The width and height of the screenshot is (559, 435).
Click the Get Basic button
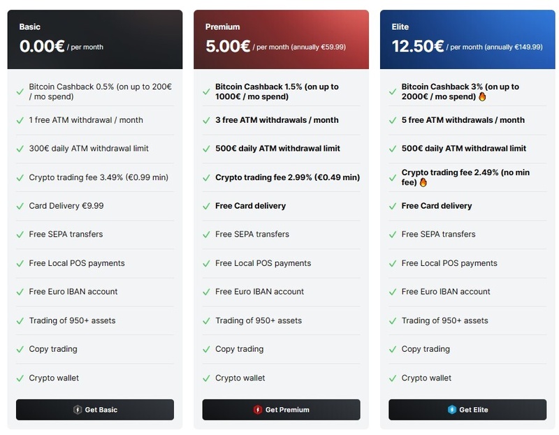[x=95, y=409]
